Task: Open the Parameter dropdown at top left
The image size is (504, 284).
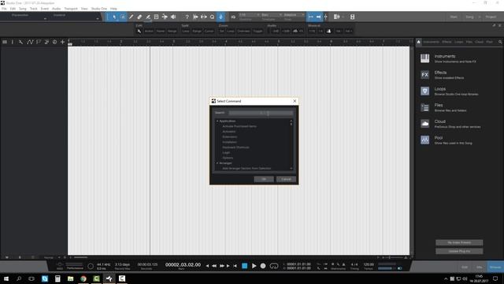Action: [x=45, y=19]
